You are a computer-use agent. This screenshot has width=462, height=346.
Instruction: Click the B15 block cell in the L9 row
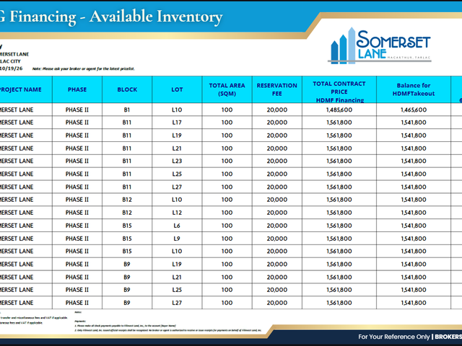(x=127, y=239)
